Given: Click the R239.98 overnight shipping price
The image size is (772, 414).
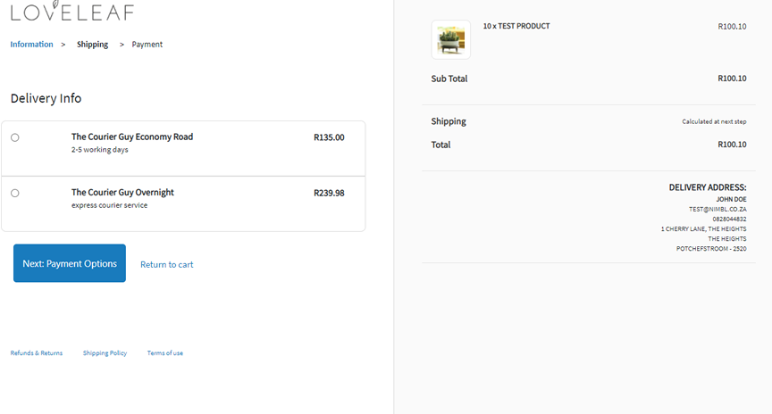Looking at the screenshot, I should tap(329, 194).
